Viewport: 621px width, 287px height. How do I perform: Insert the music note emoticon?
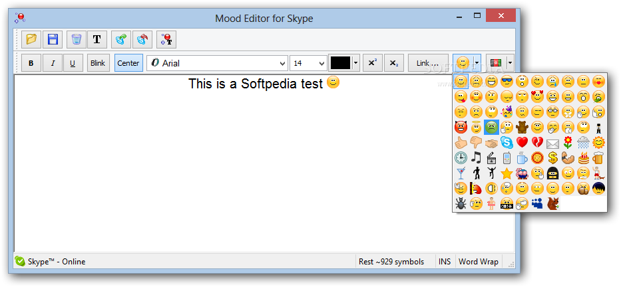(x=476, y=157)
